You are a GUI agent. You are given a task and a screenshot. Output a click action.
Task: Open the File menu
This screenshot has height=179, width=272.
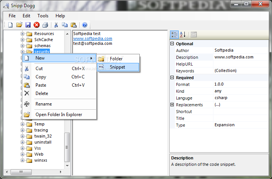click(x=12, y=16)
